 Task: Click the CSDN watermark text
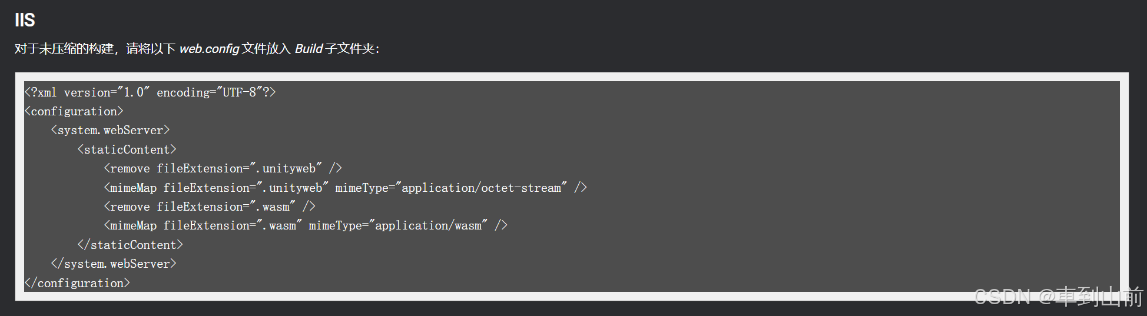click(x=1058, y=297)
